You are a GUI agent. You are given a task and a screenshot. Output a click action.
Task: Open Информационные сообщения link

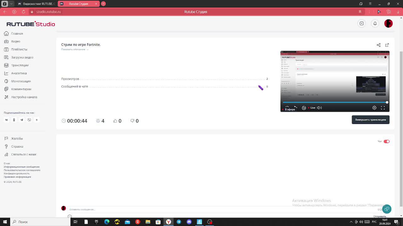tap(21, 167)
